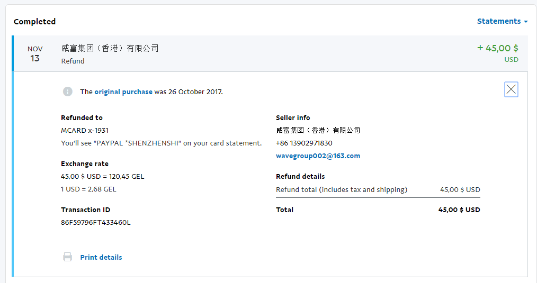Viewport: 537px width, 283px height.
Task: Click the seller name in the transaction header
Action: (110, 48)
